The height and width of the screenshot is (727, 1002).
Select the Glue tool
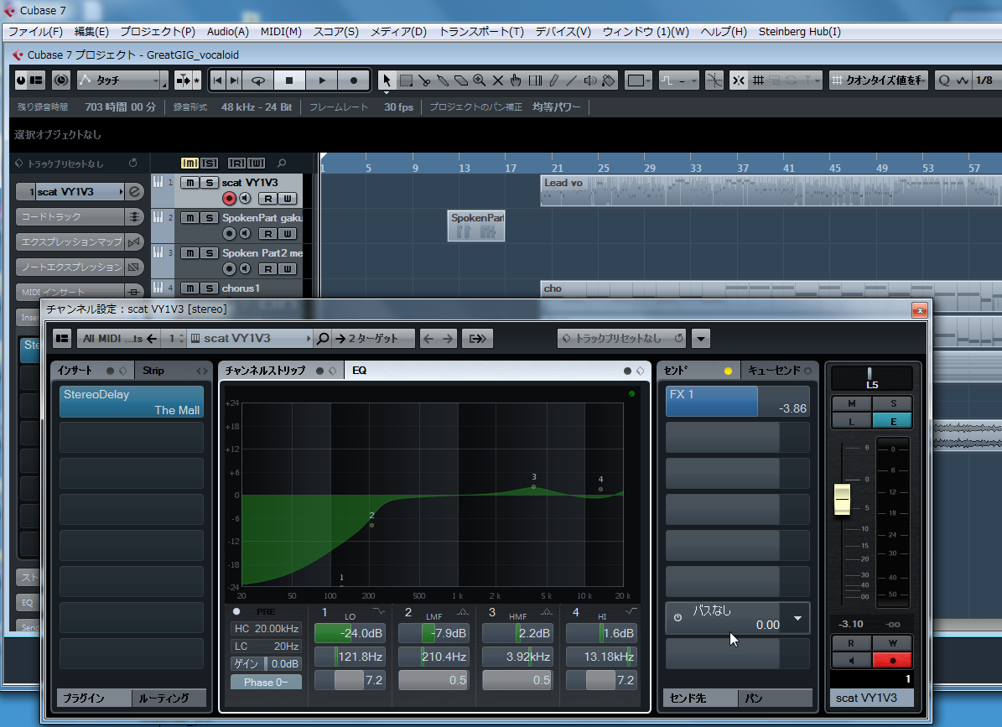point(442,80)
